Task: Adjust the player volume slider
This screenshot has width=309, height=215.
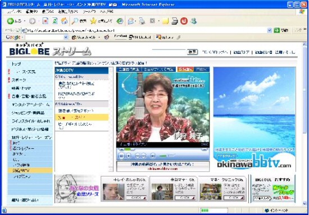Action: click(167, 156)
